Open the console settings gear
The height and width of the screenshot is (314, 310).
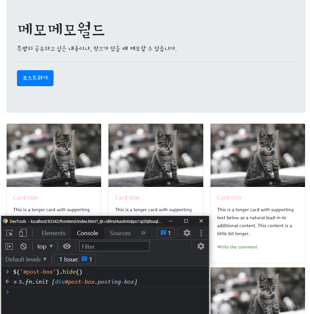coord(201,246)
